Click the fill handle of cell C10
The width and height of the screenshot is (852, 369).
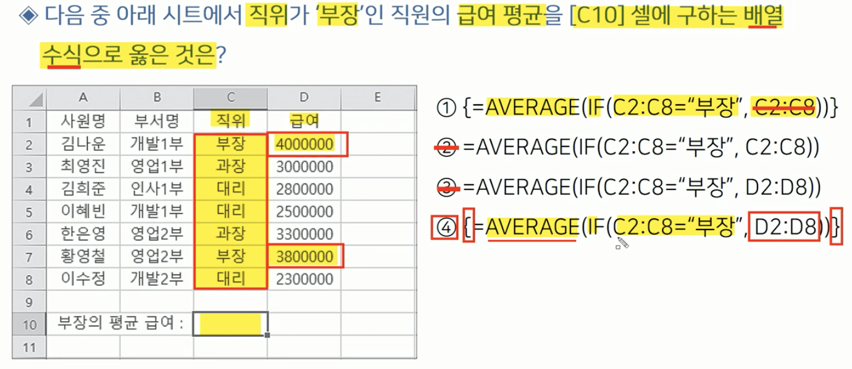267,335
